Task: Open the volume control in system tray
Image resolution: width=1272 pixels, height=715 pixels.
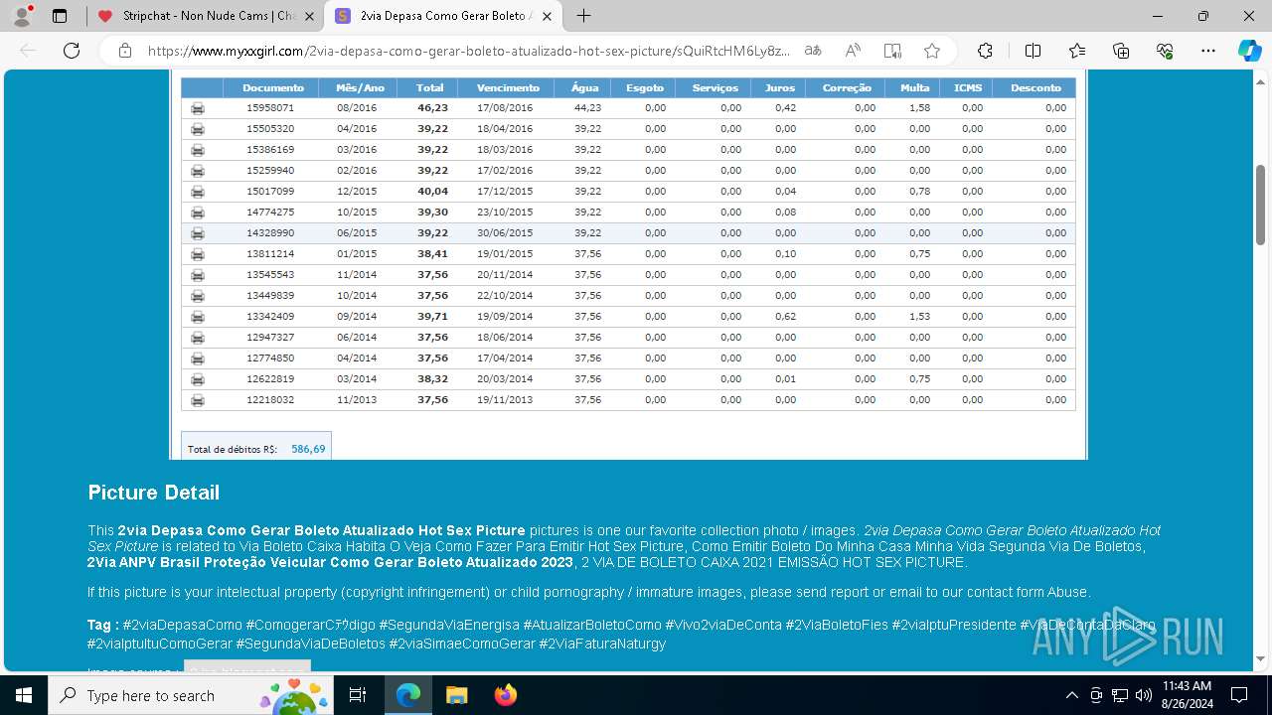Action: (1143, 695)
